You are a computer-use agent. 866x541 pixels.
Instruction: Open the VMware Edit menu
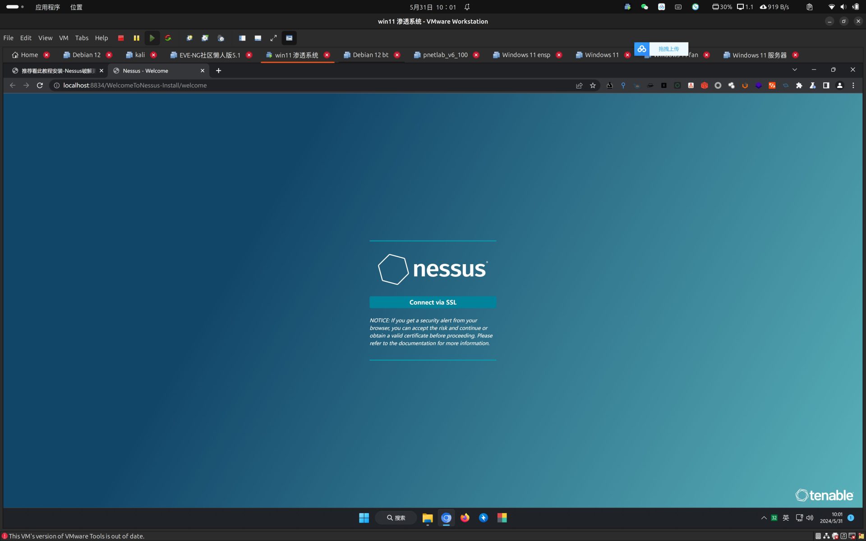pyautogui.click(x=26, y=38)
